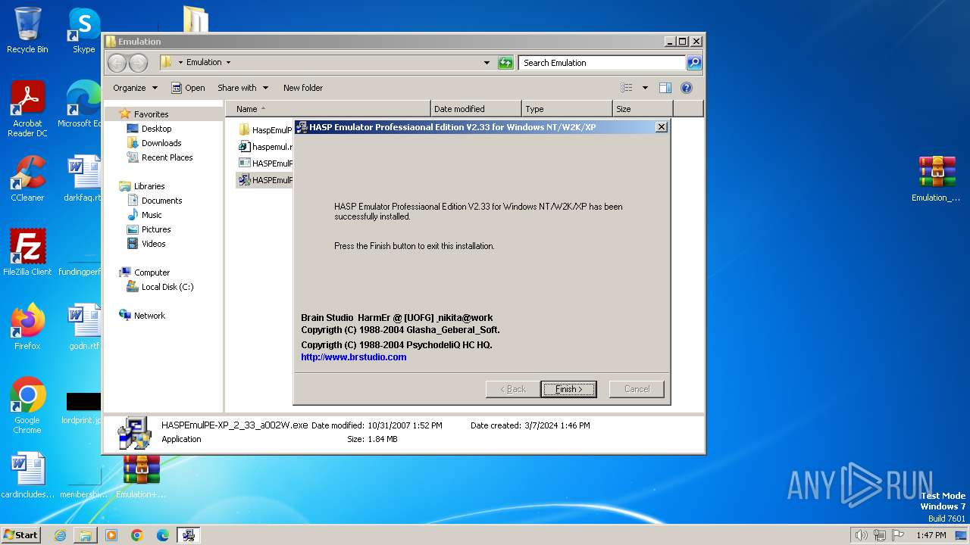Open Firefox desktop shortcut
This screenshot has height=545, width=970.
pyautogui.click(x=27, y=327)
